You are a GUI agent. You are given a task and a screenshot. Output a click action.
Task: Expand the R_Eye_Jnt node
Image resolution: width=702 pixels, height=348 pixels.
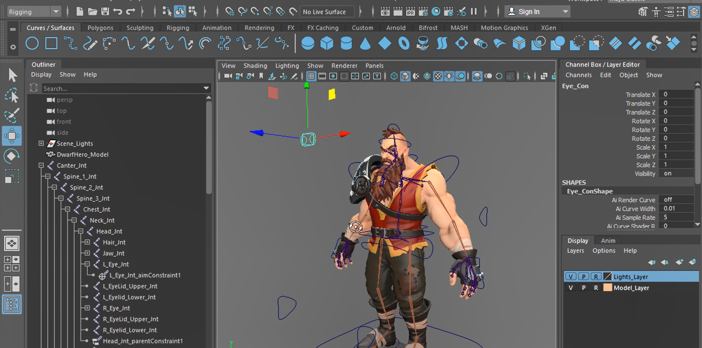pos(87,308)
